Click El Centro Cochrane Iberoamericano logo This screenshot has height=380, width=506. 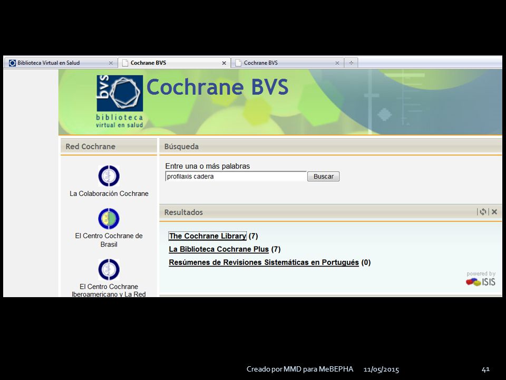click(109, 270)
